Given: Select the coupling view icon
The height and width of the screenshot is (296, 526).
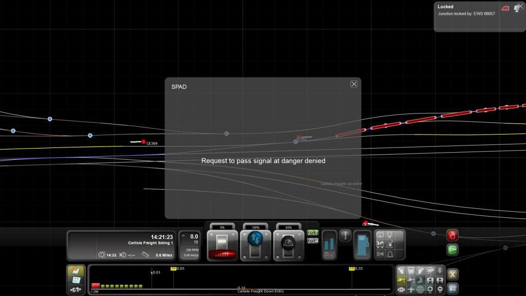Looking at the screenshot, I should click(401, 289).
